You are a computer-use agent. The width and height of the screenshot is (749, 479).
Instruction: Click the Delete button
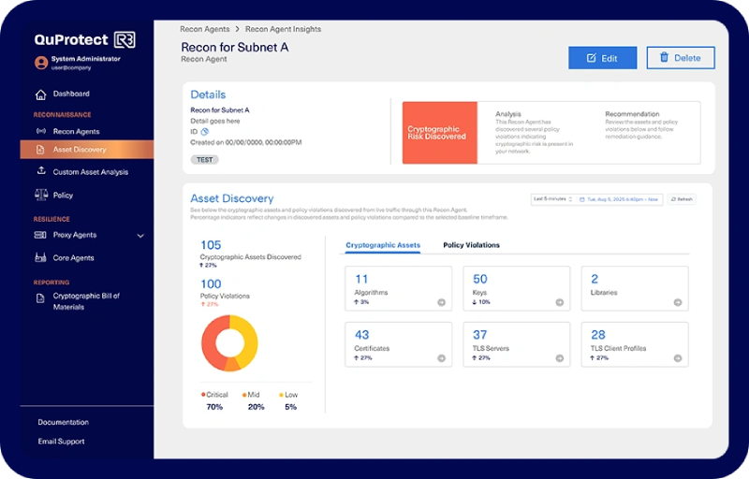pyautogui.click(x=680, y=58)
